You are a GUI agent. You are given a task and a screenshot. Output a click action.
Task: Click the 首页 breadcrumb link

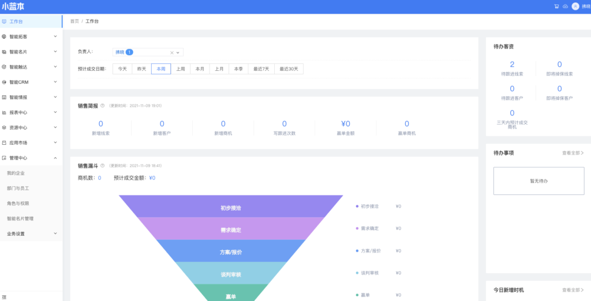click(x=74, y=21)
